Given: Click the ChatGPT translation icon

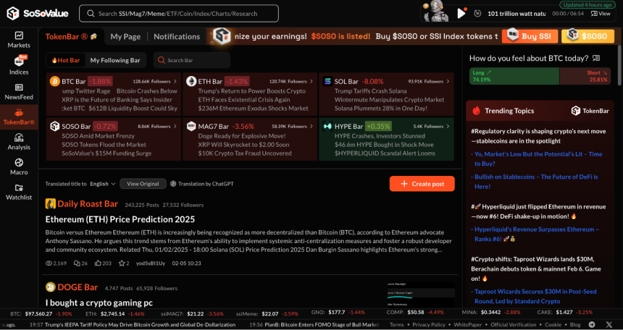Looking at the screenshot, I should [173, 184].
